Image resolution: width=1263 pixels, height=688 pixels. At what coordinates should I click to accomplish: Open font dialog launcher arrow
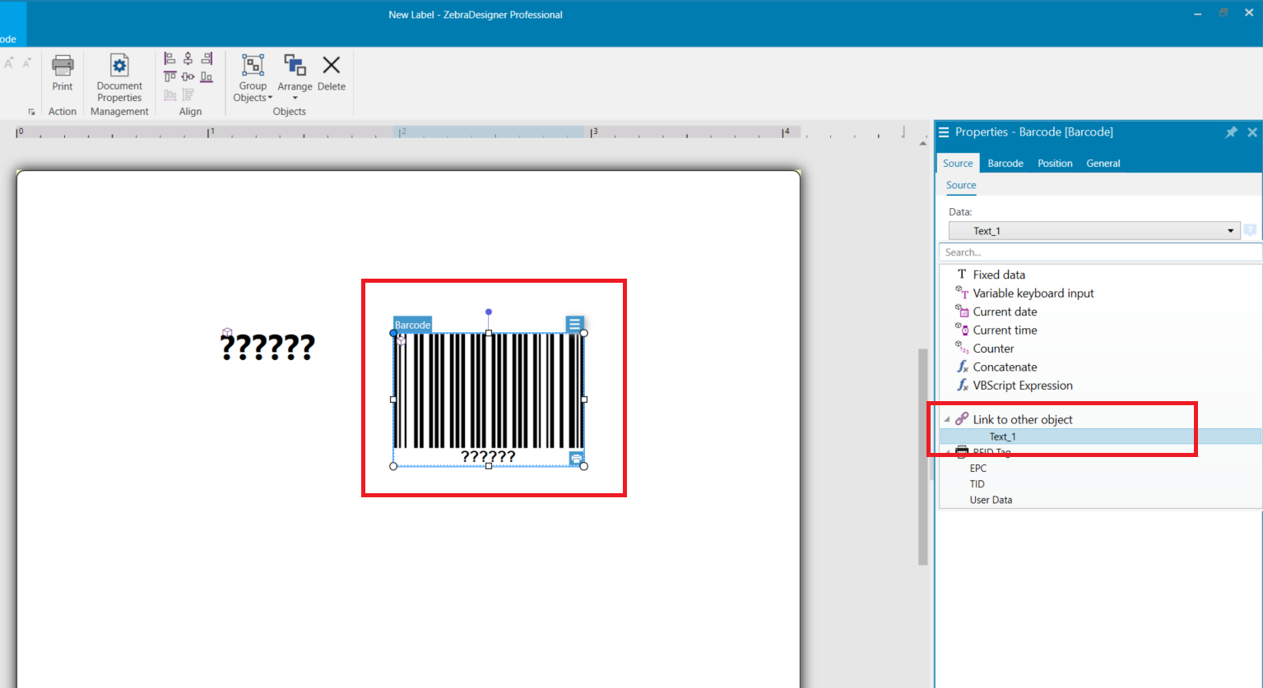tap(32, 112)
